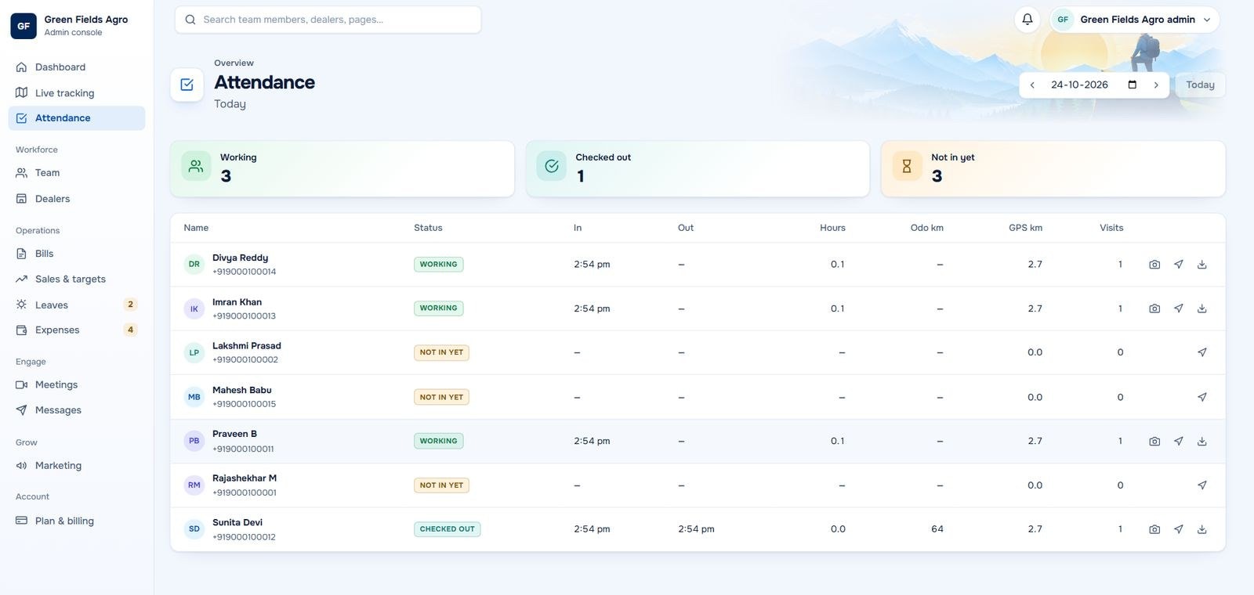Click the date field showing 24-10-2026

pyautogui.click(x=1094, y=85)
